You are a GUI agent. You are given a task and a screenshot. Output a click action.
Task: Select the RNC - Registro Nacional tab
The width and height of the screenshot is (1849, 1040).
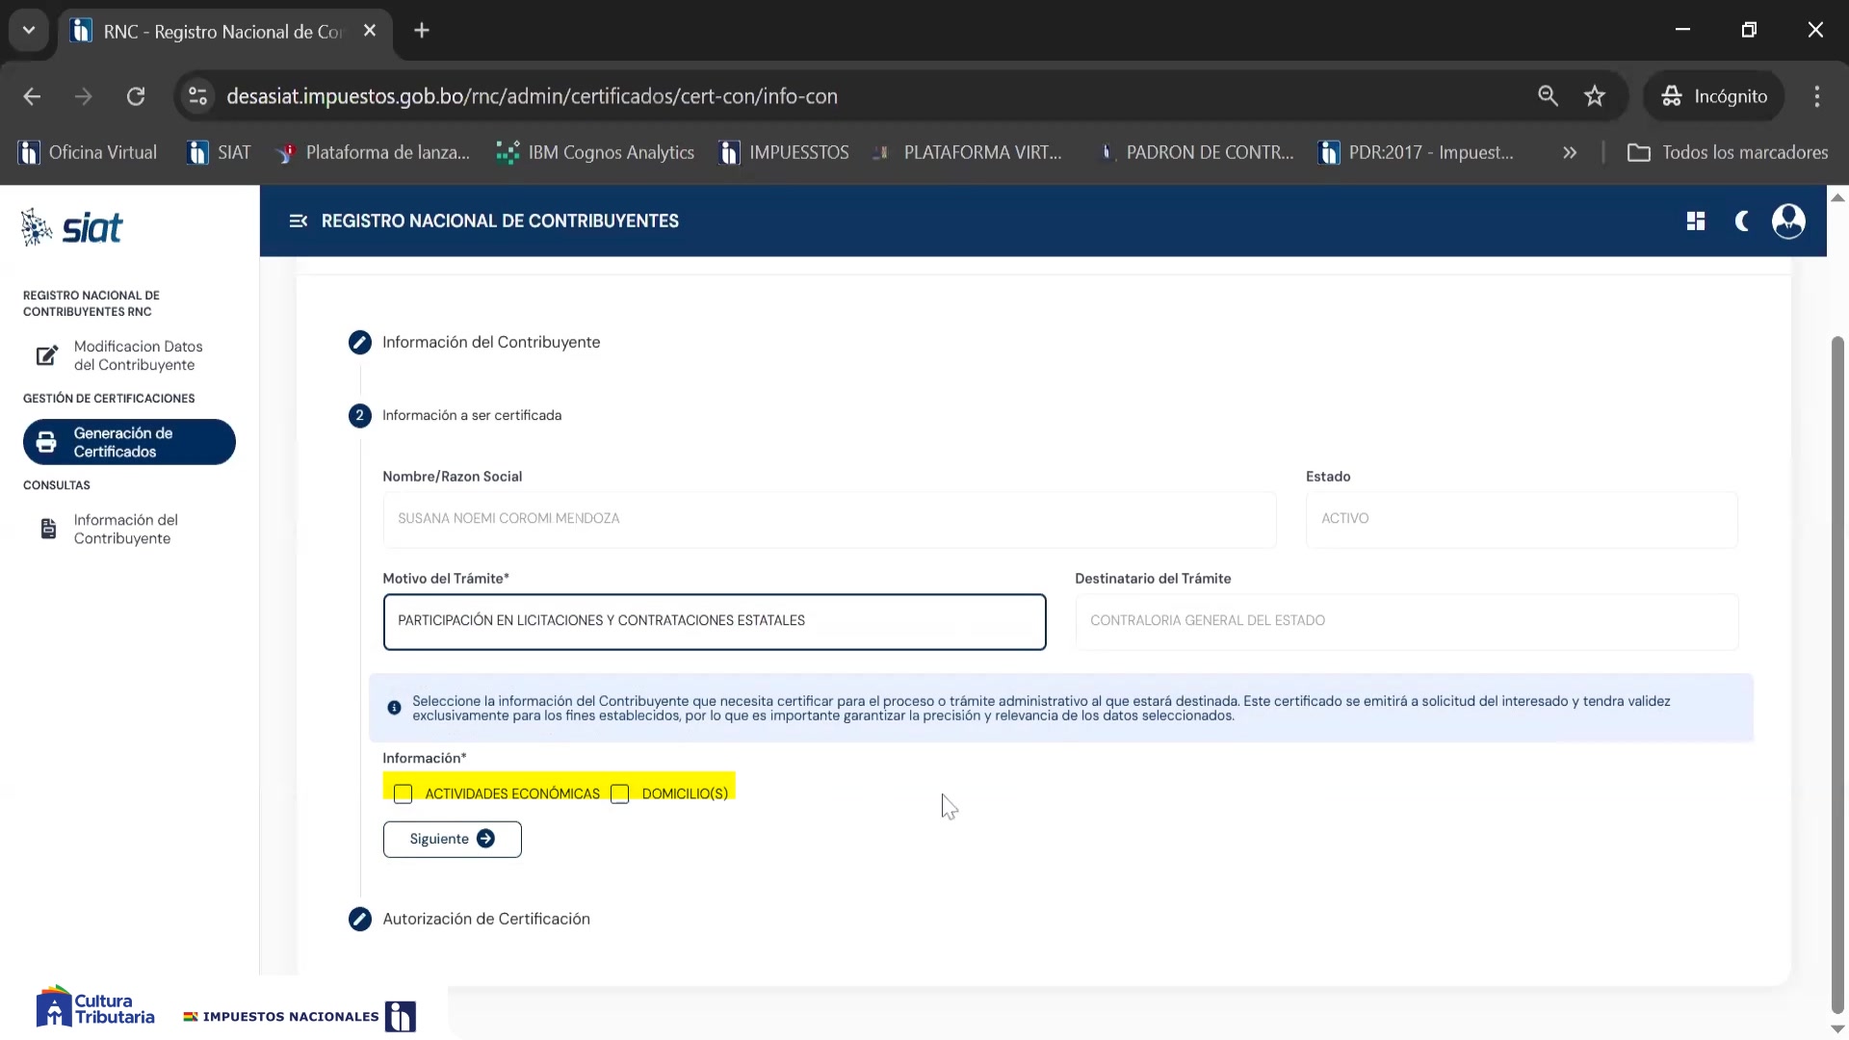(x=223, y=32)
